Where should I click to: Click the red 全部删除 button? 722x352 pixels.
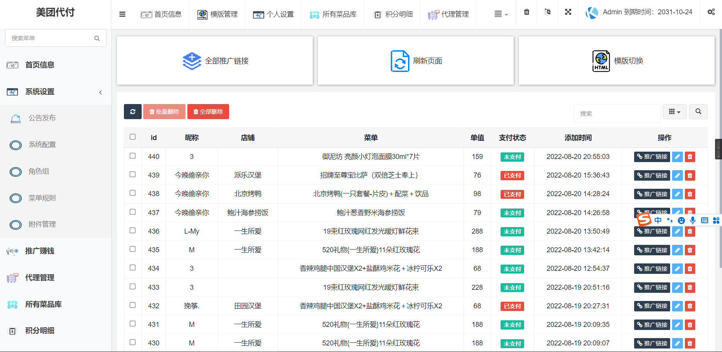(208, 112)
